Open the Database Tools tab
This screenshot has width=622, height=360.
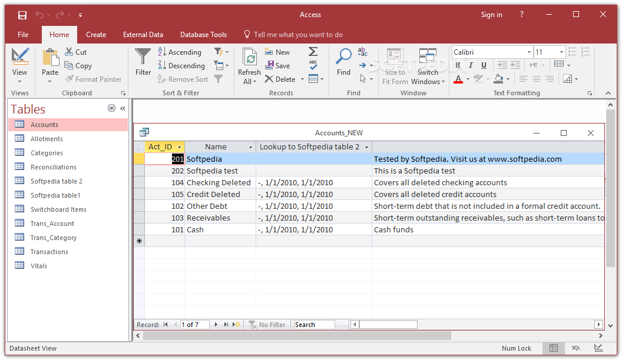point(203,34)
